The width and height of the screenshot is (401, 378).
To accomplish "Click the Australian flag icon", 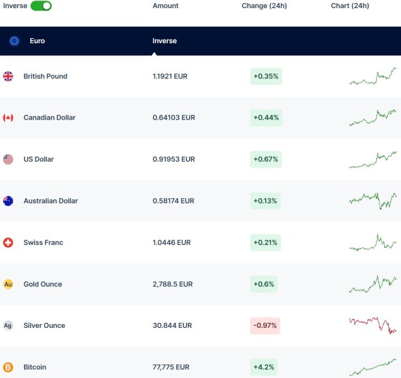I will (x=8, y=201).
